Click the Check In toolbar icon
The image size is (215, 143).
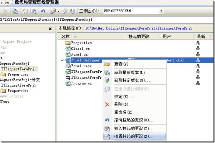point(33,11)
